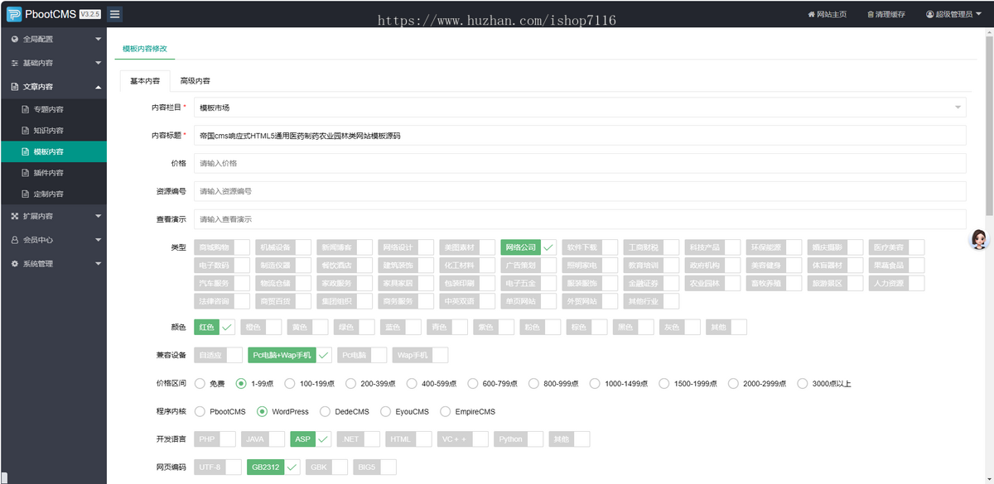Screen dimensions: 994x484
Task: Select the 400-599点 price radio button
Action: point(412,384)
